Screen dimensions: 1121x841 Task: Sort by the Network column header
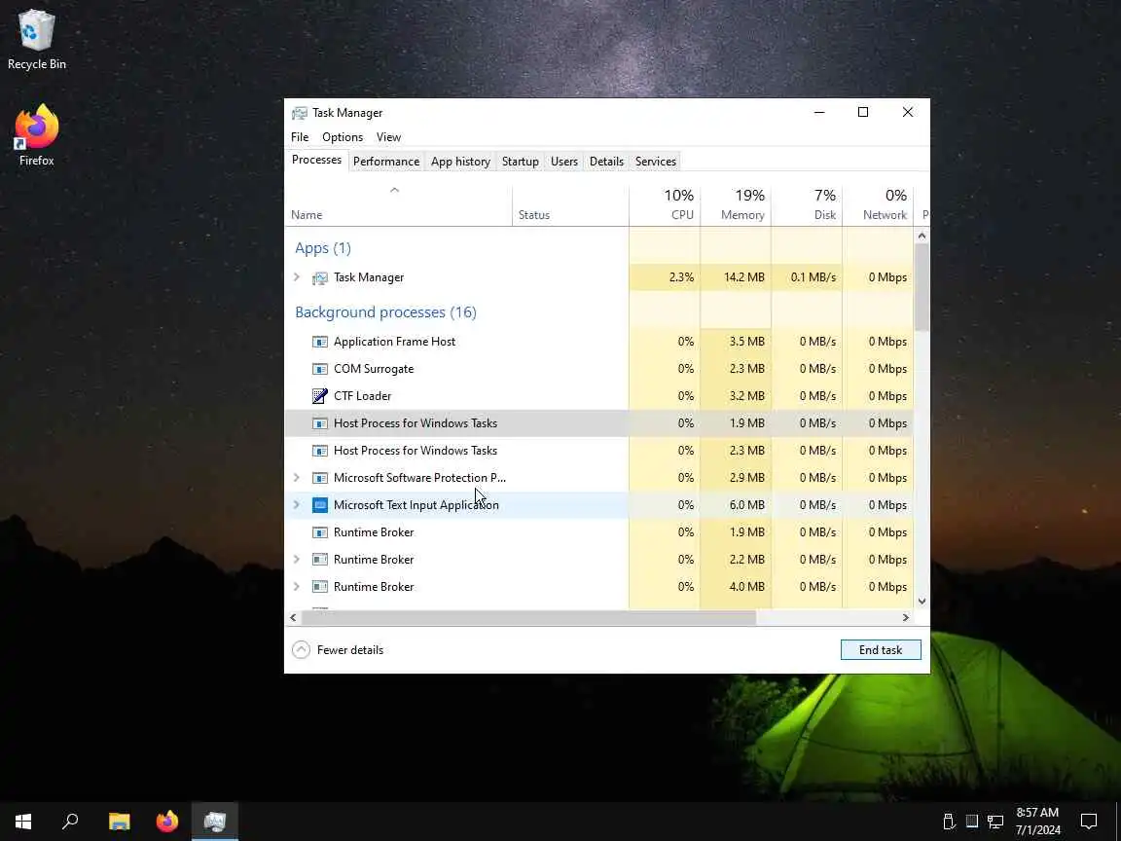point(878,206)
